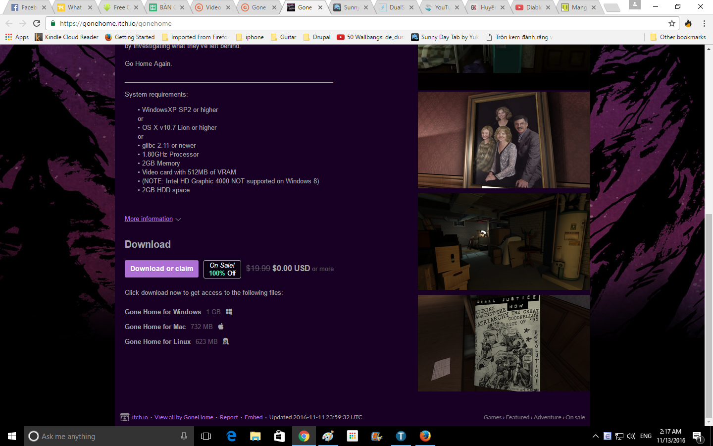Open the Apps grid in bookmarks bar
Image resolution: width=713 pixels, height=446 pixels.
coord(17,37)
